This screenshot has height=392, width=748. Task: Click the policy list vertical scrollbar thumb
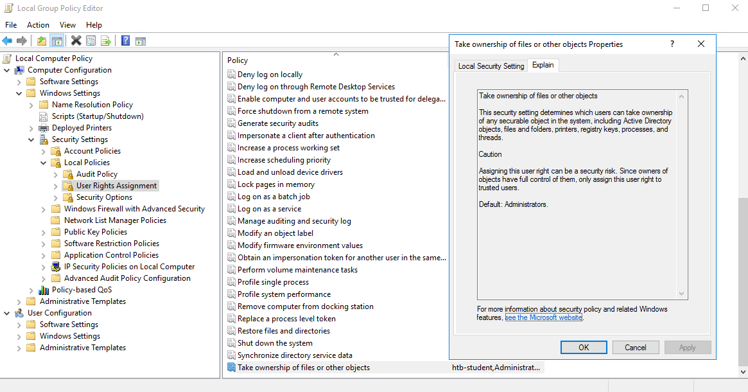pos(743,281)
